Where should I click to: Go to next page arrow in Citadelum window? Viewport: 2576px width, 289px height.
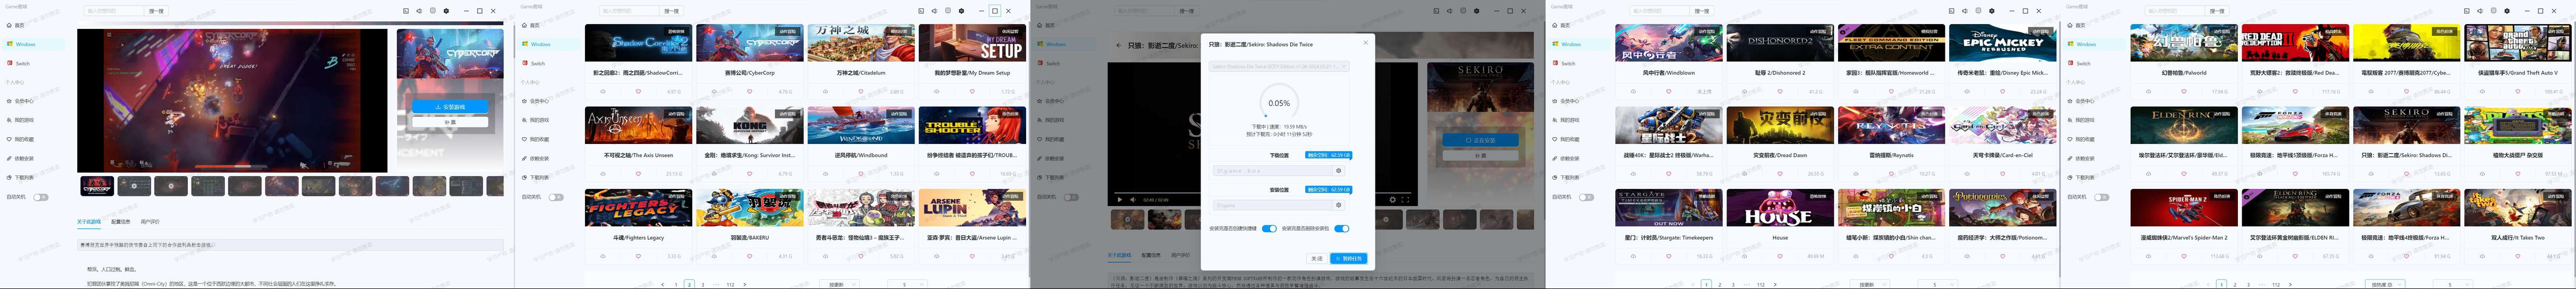click(x=745, y=285)
